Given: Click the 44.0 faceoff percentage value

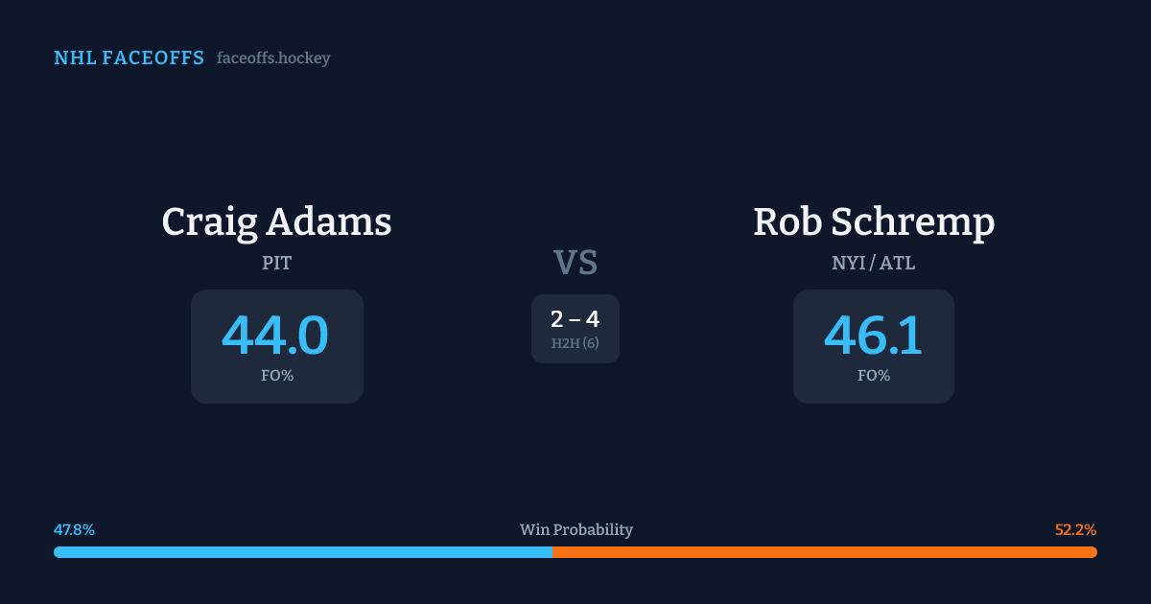Looking at the screenshot, I should point(276,336).
